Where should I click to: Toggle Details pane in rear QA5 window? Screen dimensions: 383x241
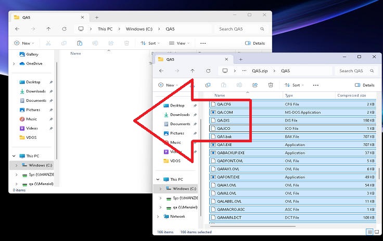255,43
